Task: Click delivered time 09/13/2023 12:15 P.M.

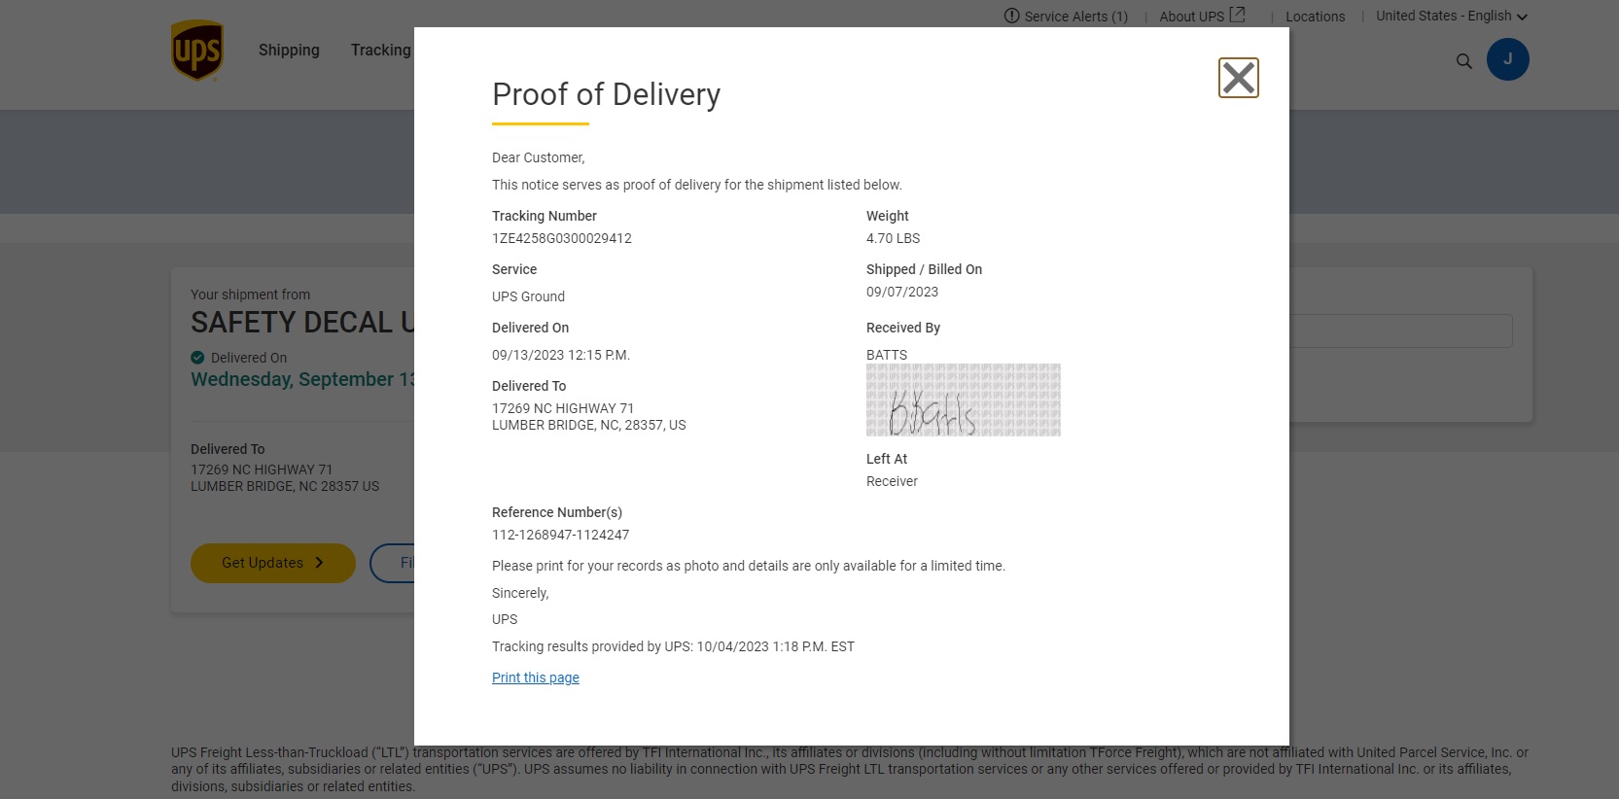Action: tap(561, 355)
